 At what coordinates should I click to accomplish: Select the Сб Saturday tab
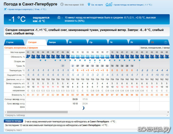point(159,42)
